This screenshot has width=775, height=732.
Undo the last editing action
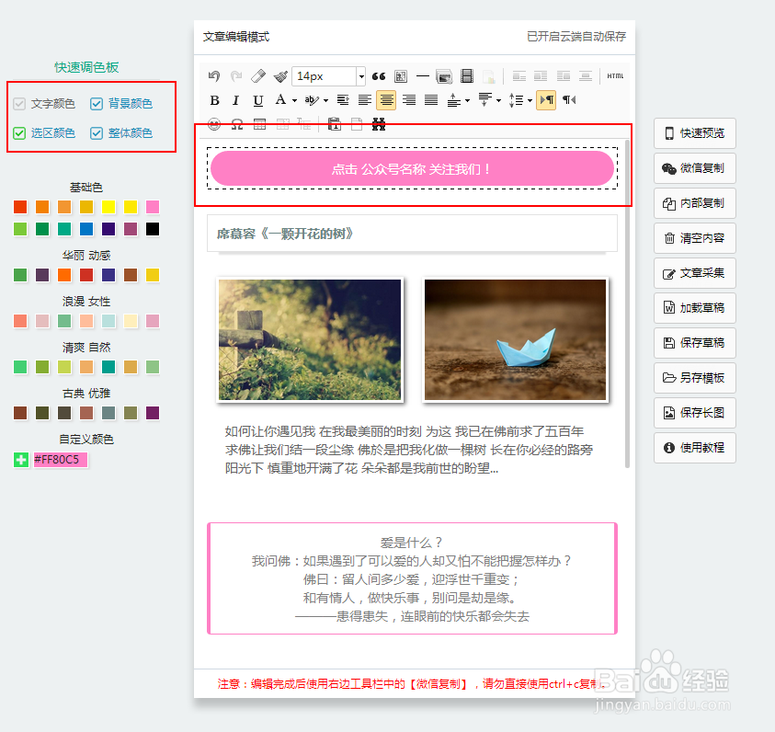[x=215, y=75]
